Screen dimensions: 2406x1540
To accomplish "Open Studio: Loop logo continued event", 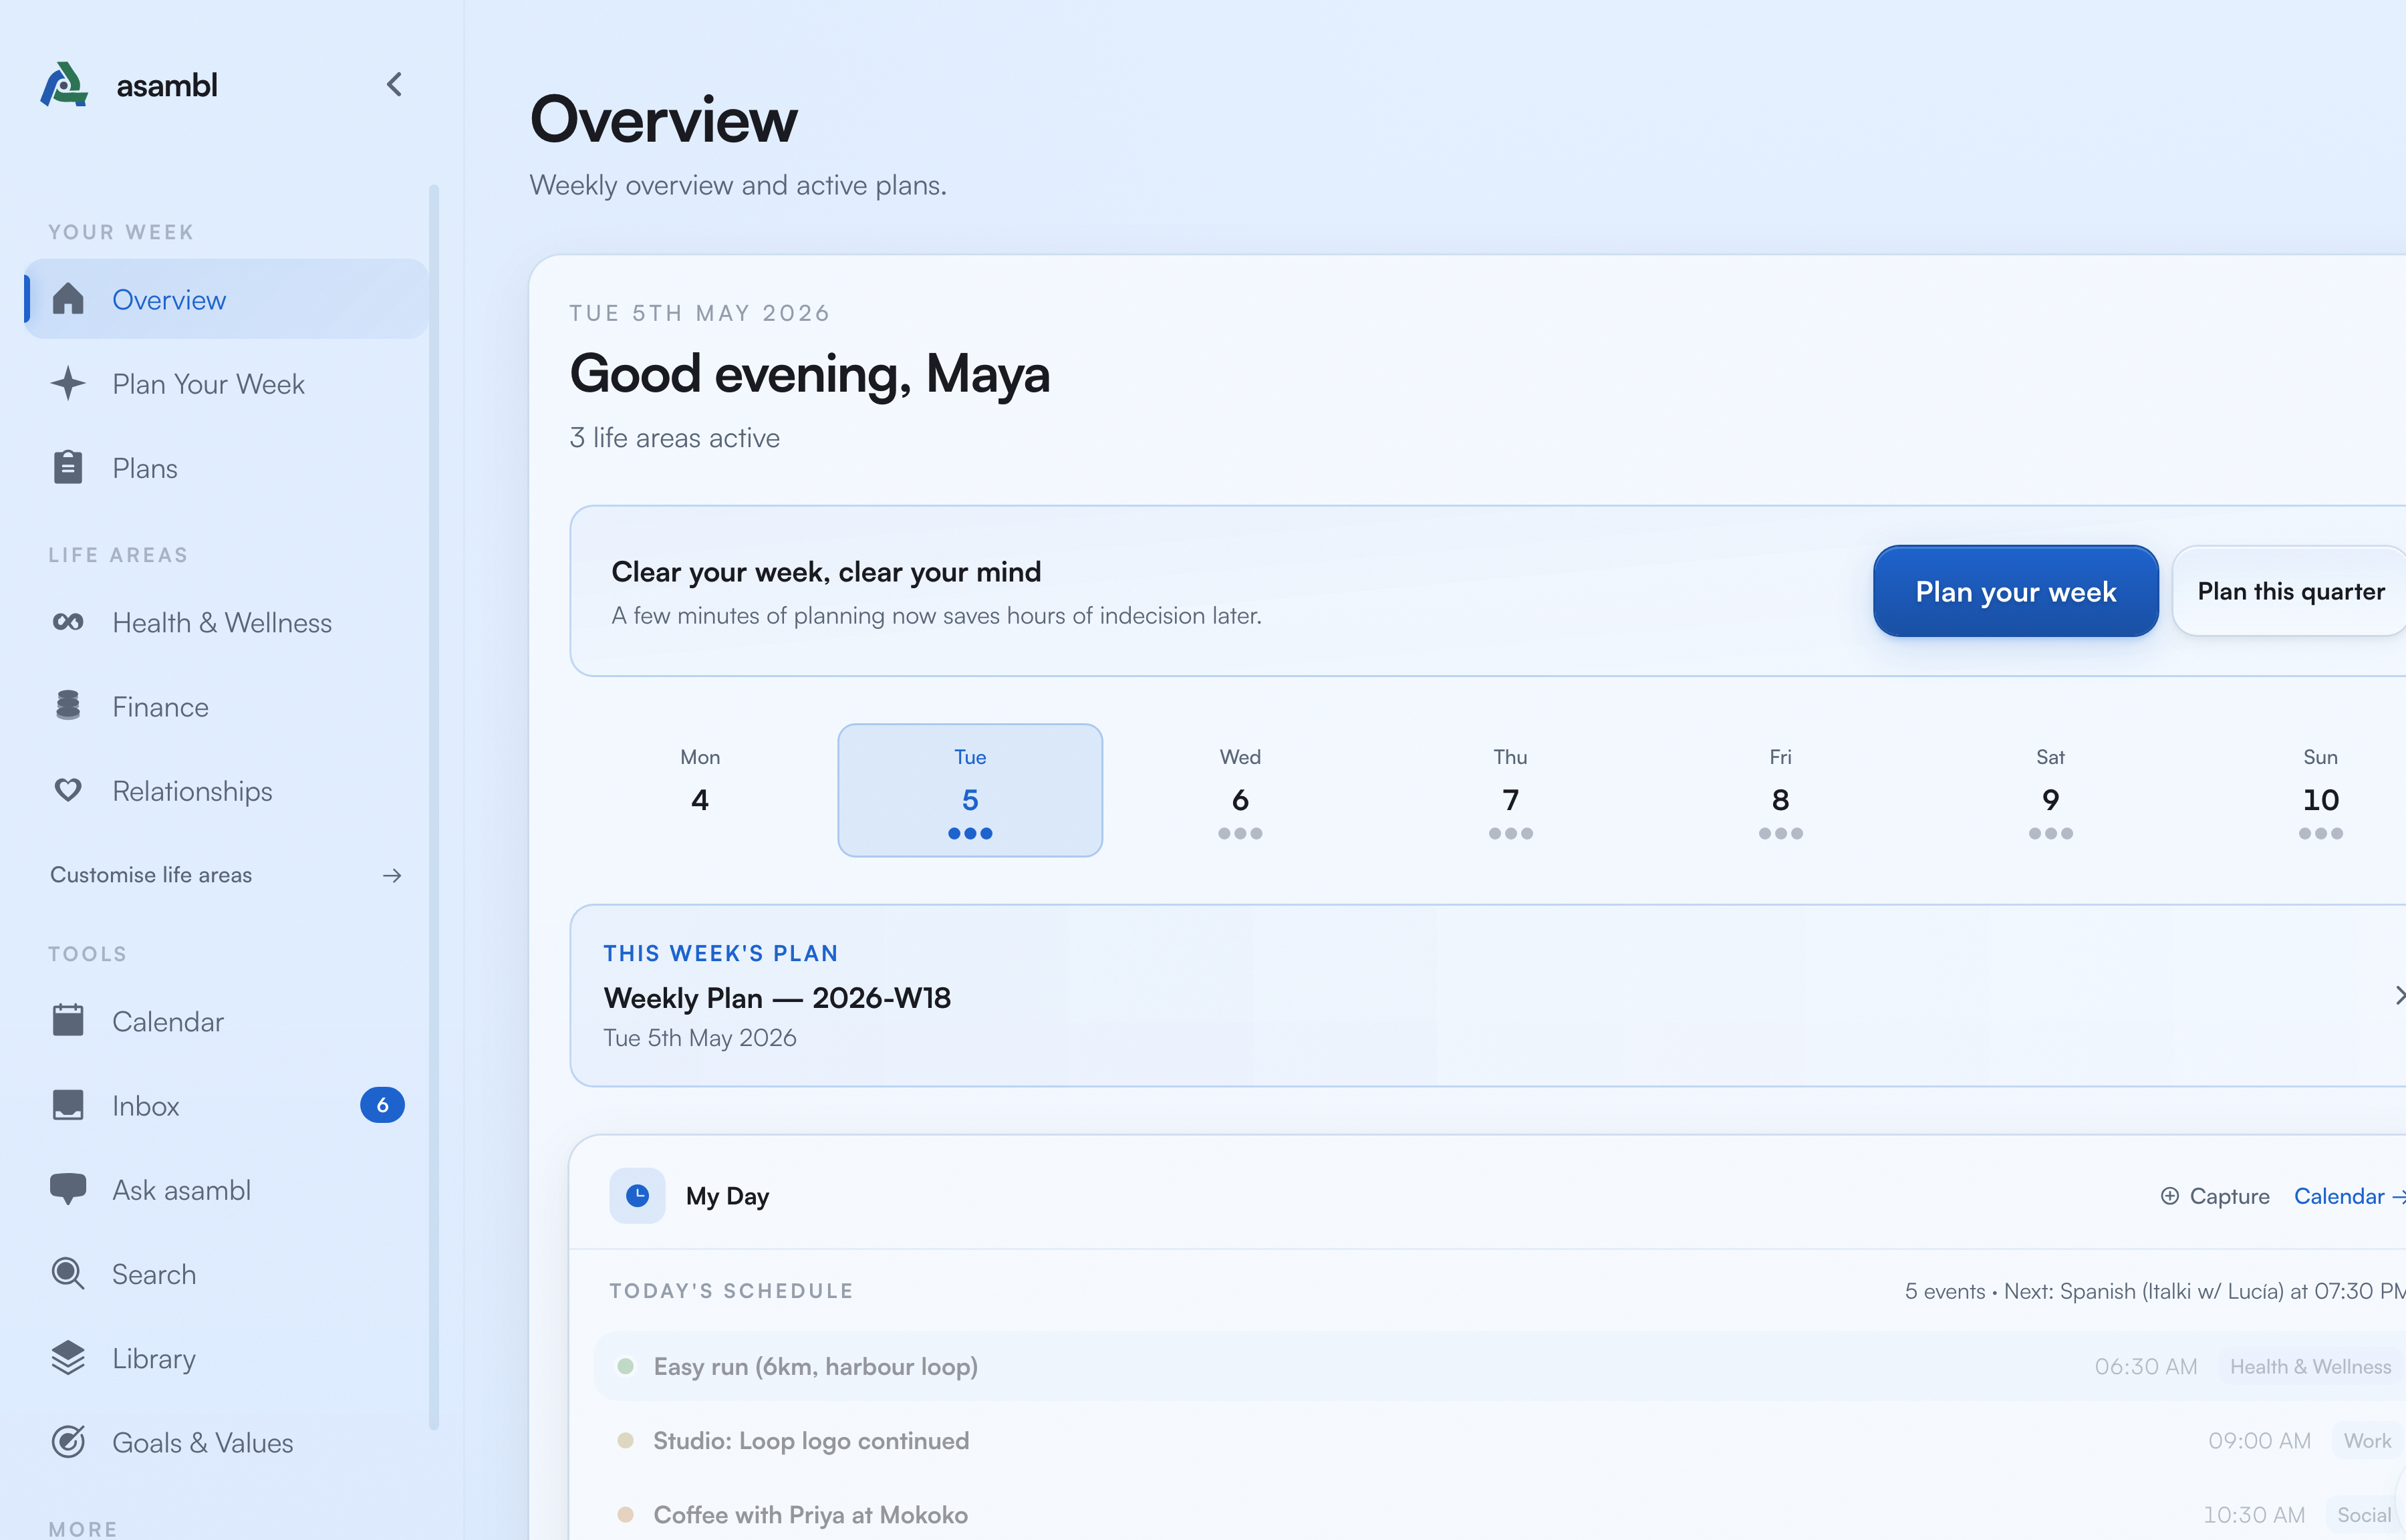I will [x=1499, y=1440].
